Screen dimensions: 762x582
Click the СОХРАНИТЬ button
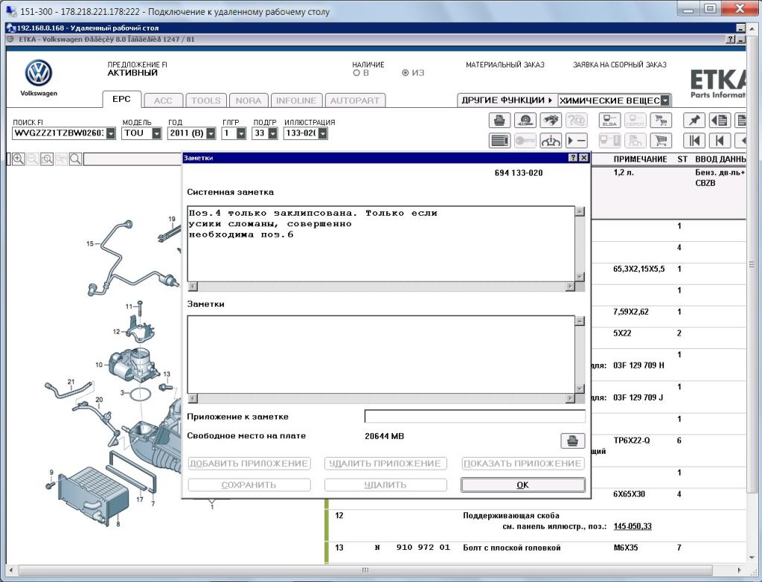tap(249, 485)
